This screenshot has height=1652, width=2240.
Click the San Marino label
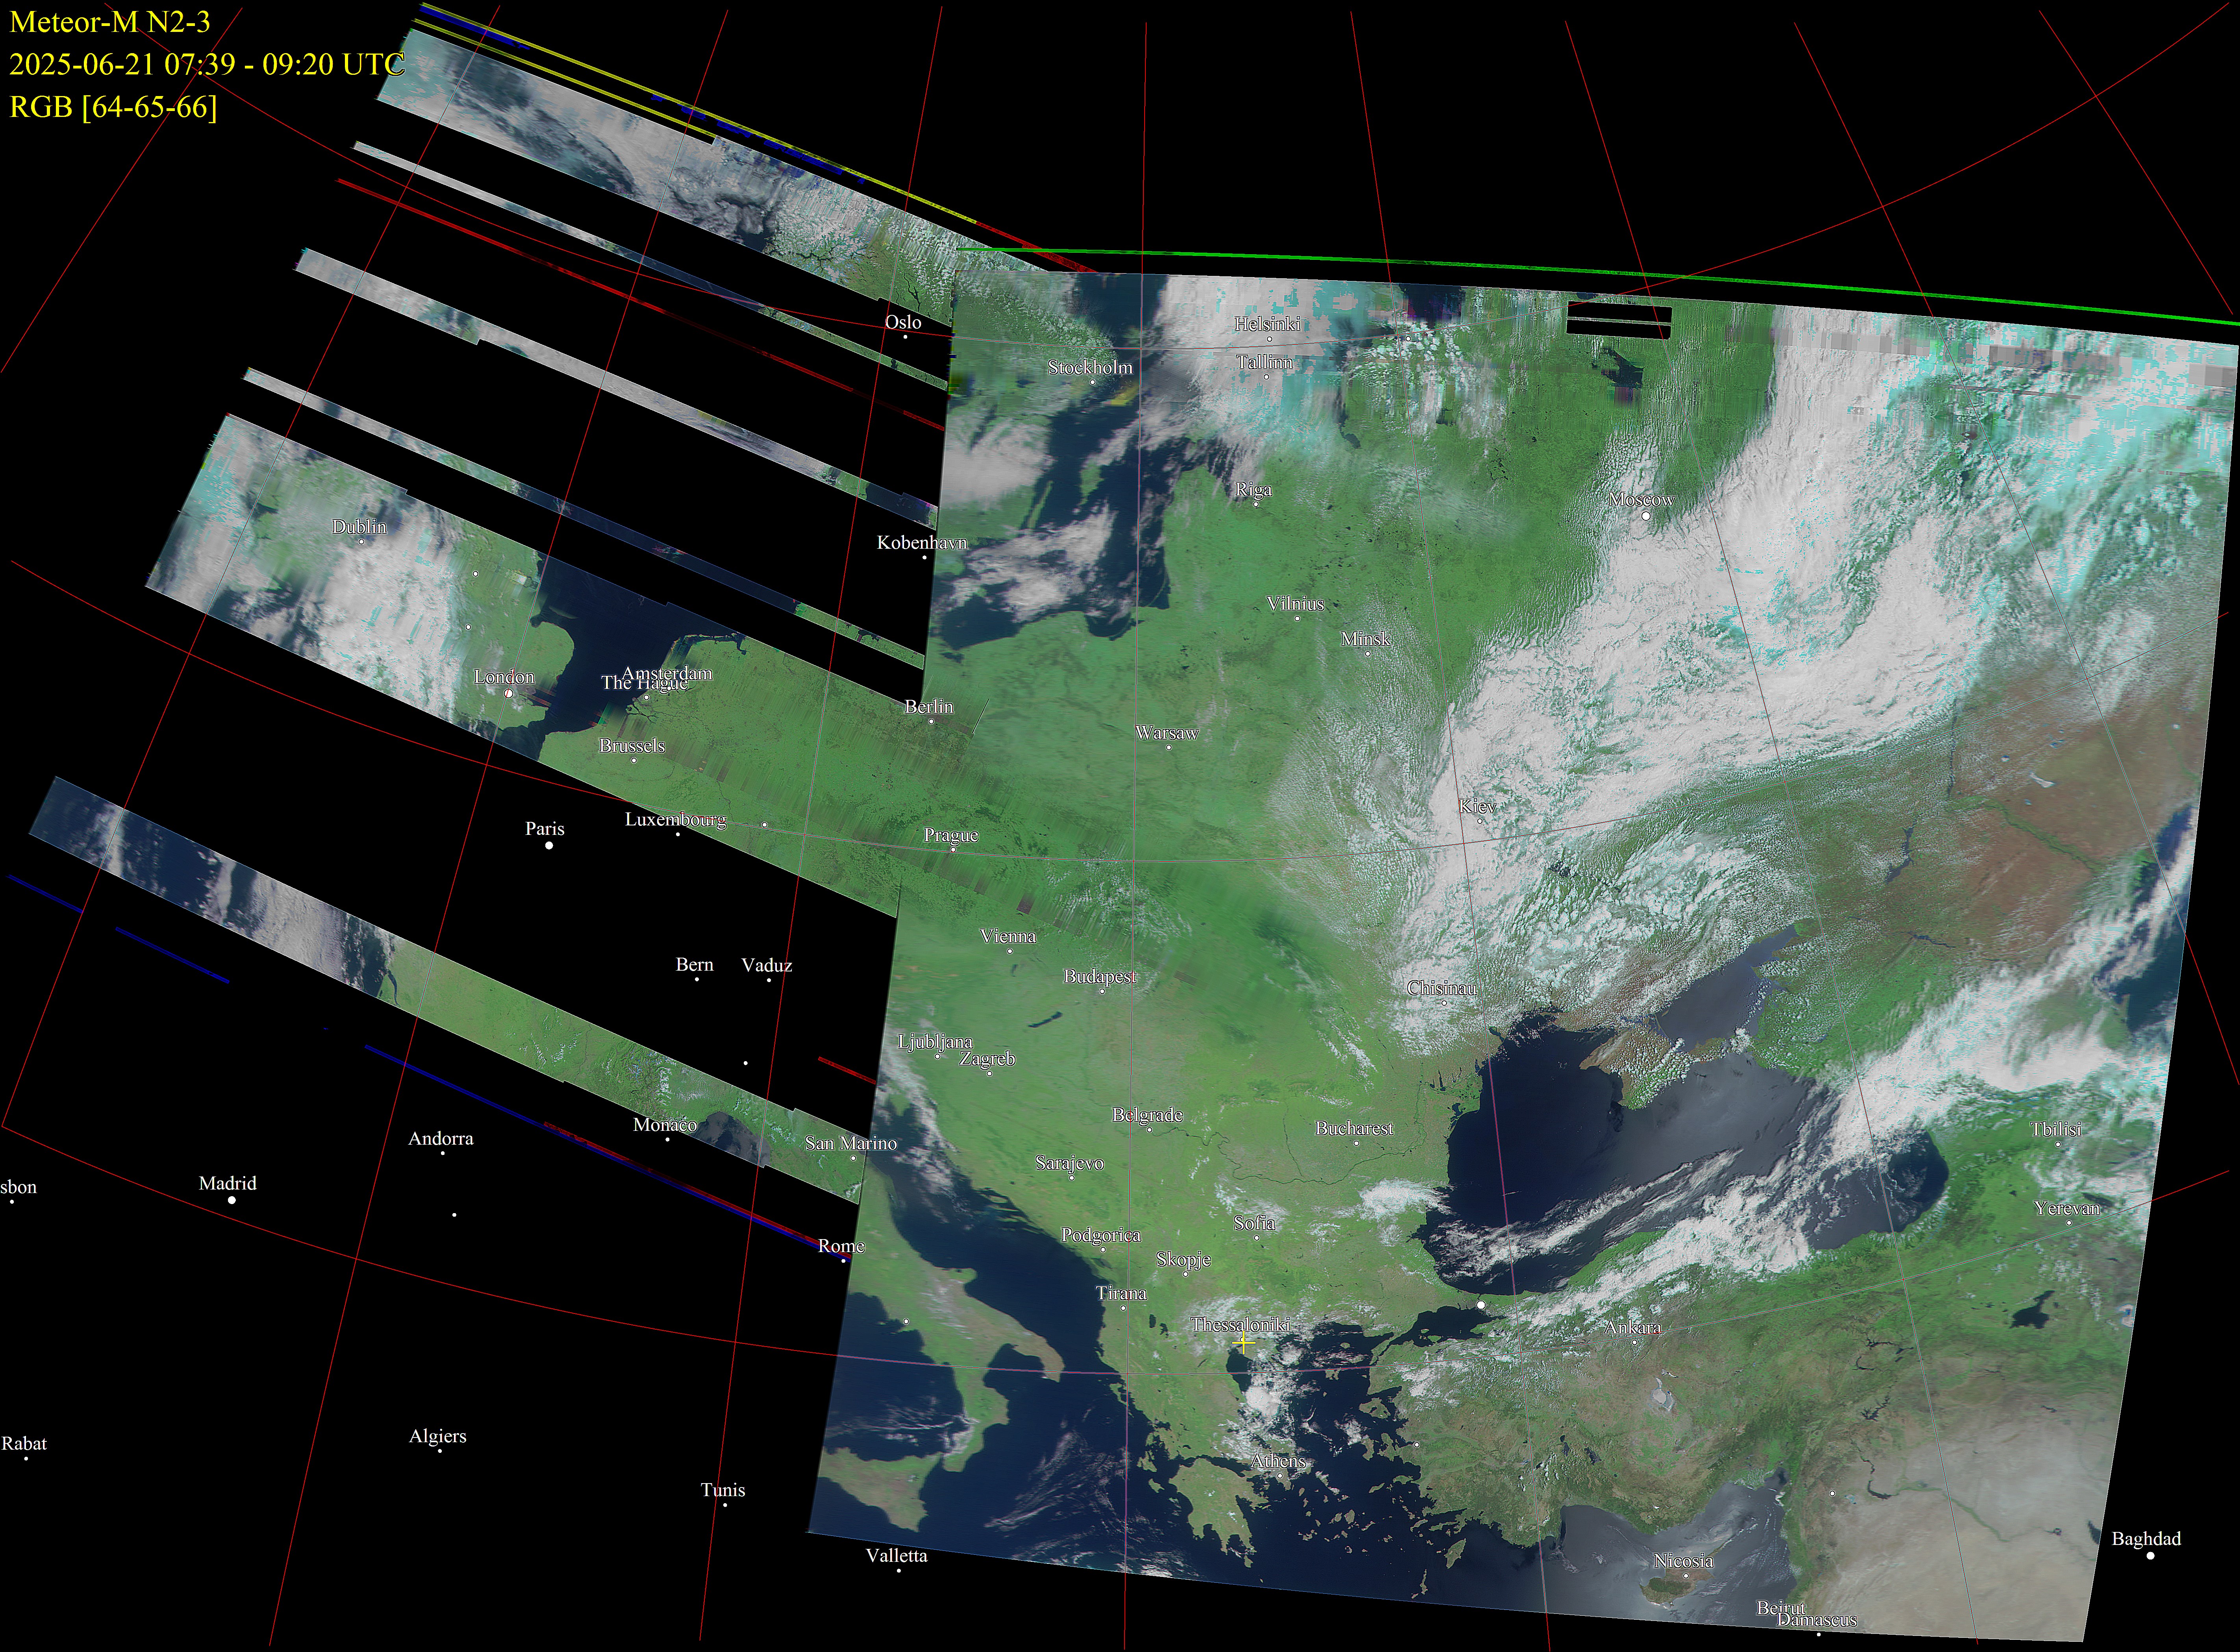(851, 1144)
